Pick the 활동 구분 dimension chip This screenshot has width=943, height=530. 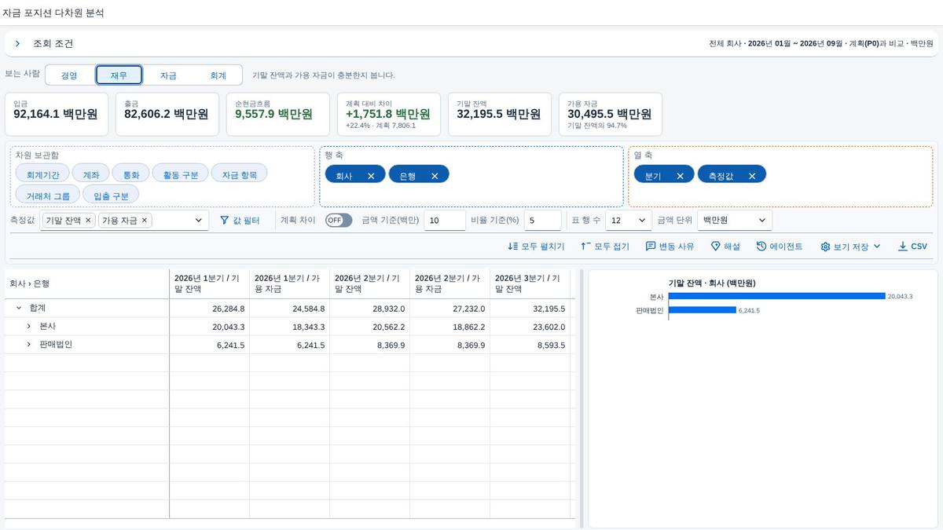[181, 175]
